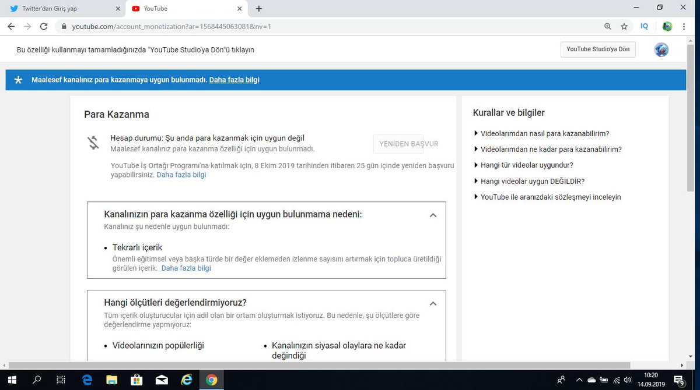Open "Daha fazla bilgi" link in blue banner
This screenshot has height=390, width=700.
point(235,80)
